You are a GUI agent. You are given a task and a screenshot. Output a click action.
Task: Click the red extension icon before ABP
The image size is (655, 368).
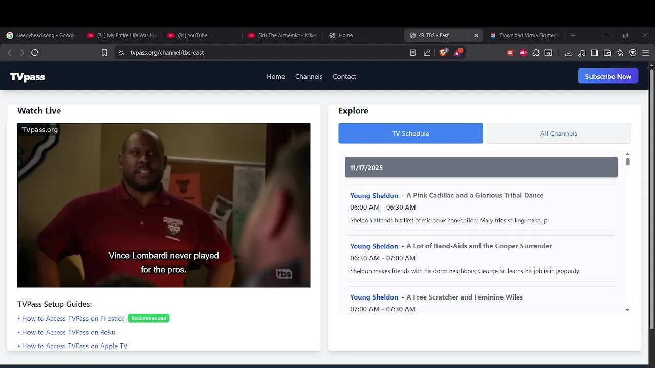tap(510, 52)
